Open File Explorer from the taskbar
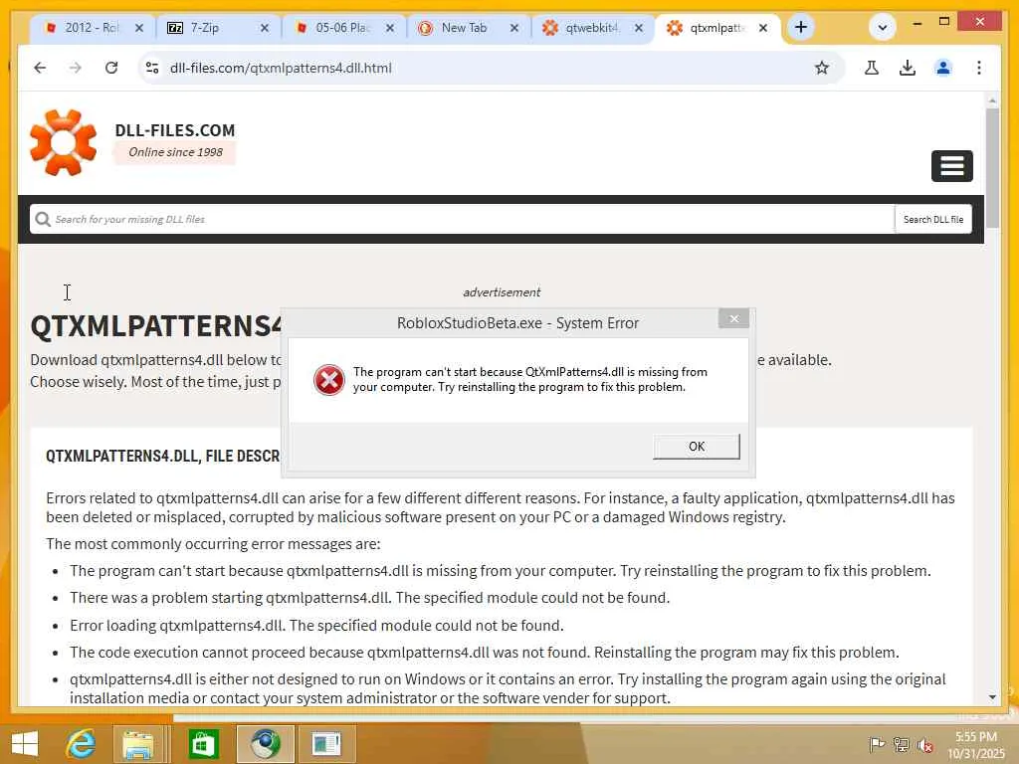Screen dimensions: 1019x764 pyautogui.click(x=138, y=743)
